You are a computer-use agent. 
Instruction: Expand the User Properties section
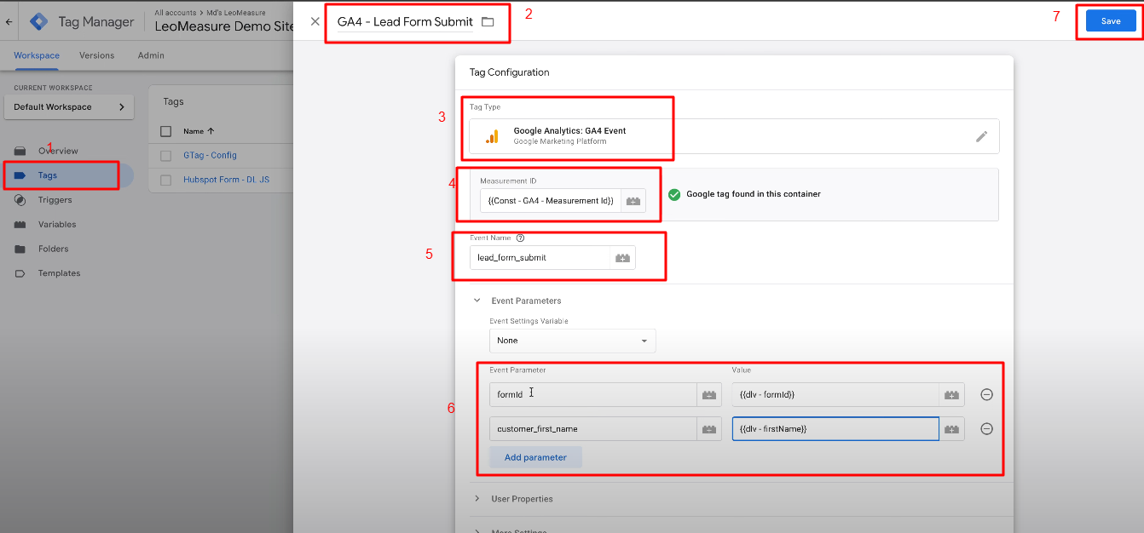[477, 499]
